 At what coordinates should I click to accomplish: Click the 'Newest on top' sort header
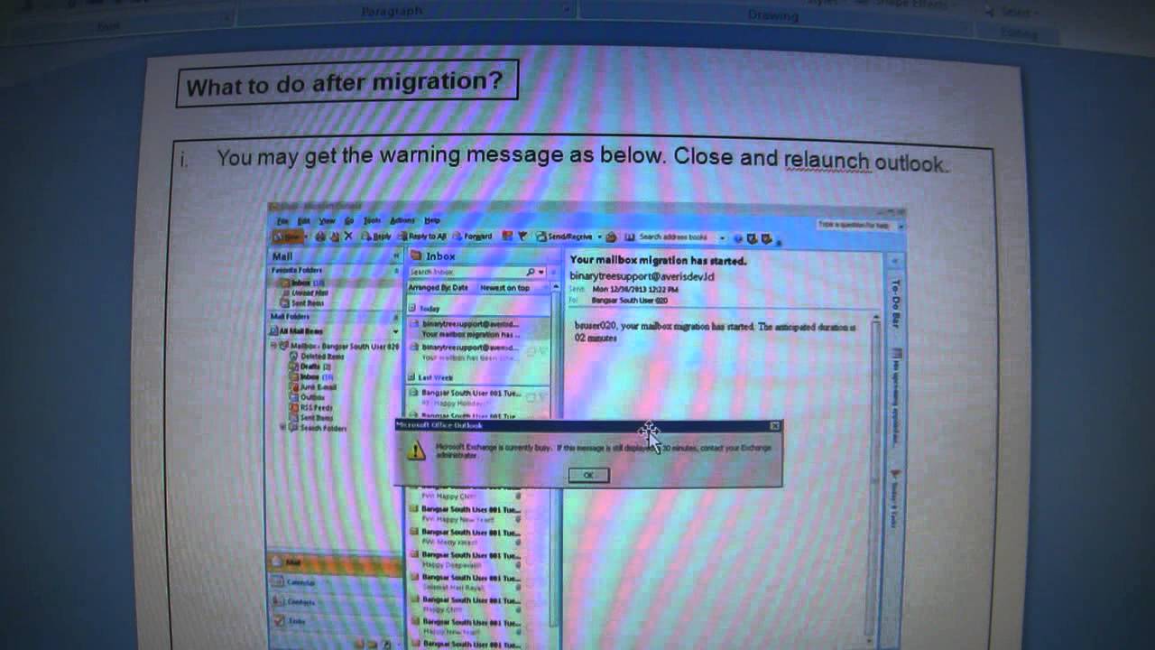[x=505, y=288]
